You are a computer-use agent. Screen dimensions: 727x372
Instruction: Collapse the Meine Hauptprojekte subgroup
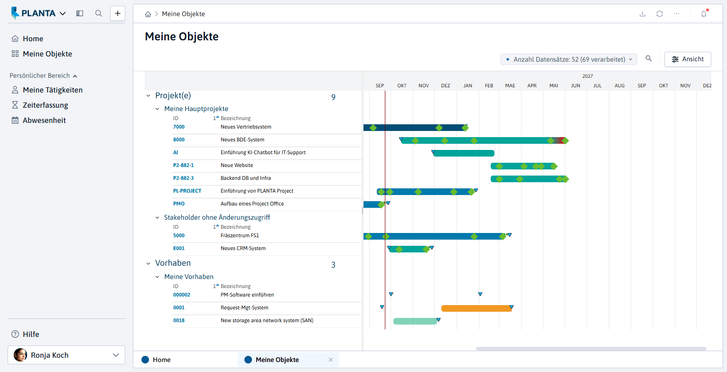coord(158,109)
